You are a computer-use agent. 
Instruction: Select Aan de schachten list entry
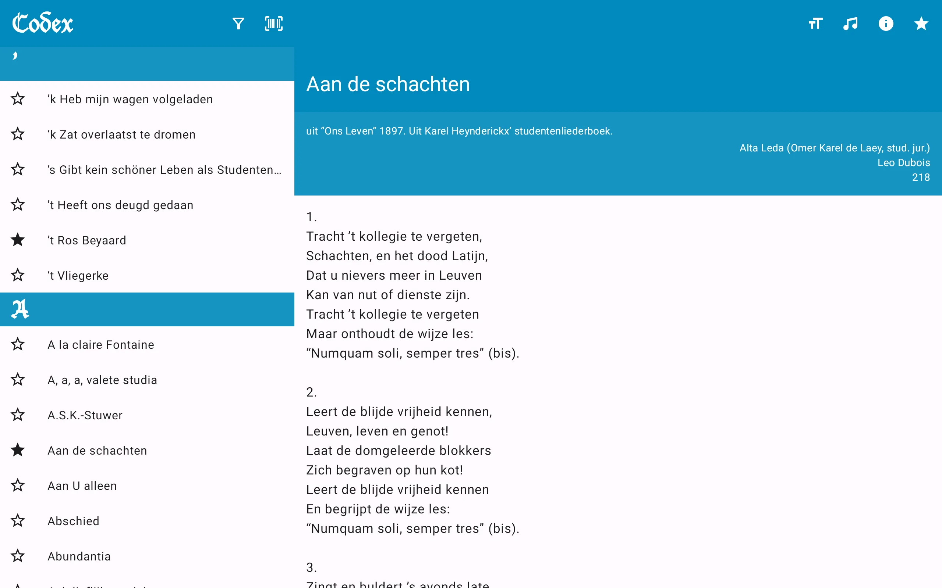click(x=97, y=451)
